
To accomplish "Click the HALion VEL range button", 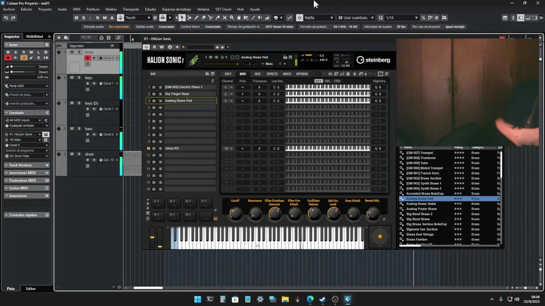I will point(328,81).
